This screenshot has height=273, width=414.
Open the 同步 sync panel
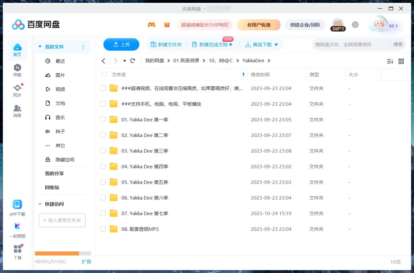17,91
